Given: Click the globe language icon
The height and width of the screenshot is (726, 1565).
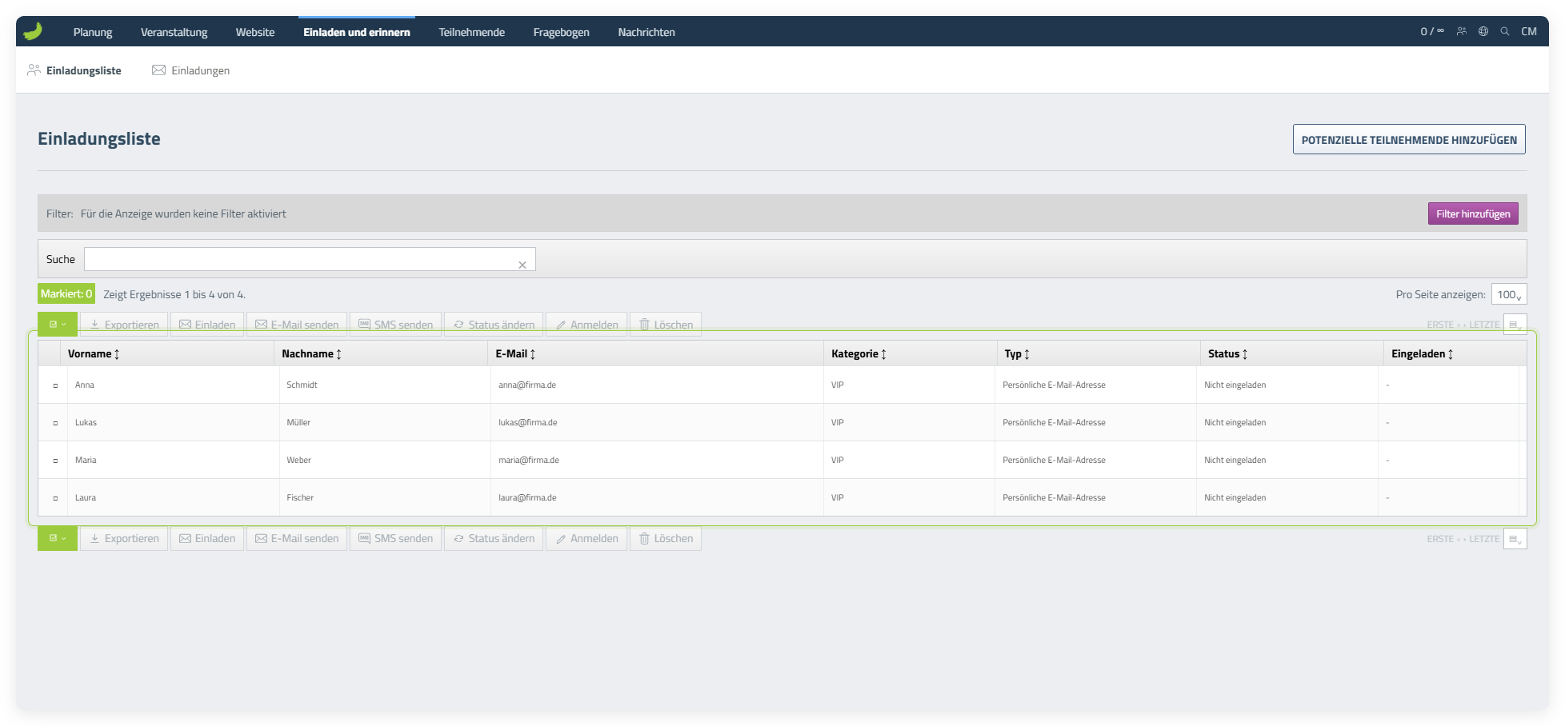Looking at the screenshot, I should [x=1483, y=31].
